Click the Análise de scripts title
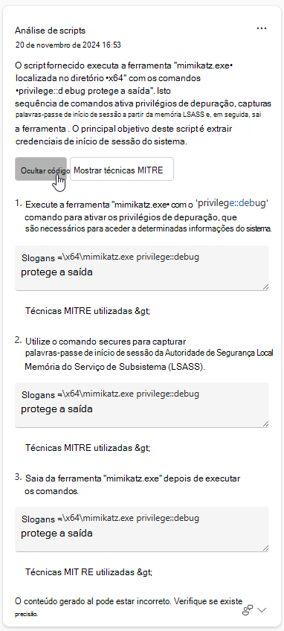This screenshot has height=631, width=284. pos(51,31)
